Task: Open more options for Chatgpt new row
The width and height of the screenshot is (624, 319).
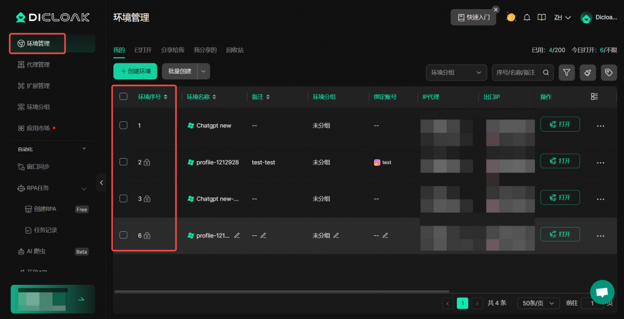Action: click(x=600, y=126)
